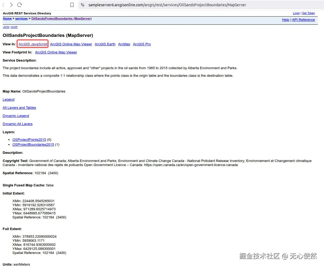Open All Layers and Tables

19,108
